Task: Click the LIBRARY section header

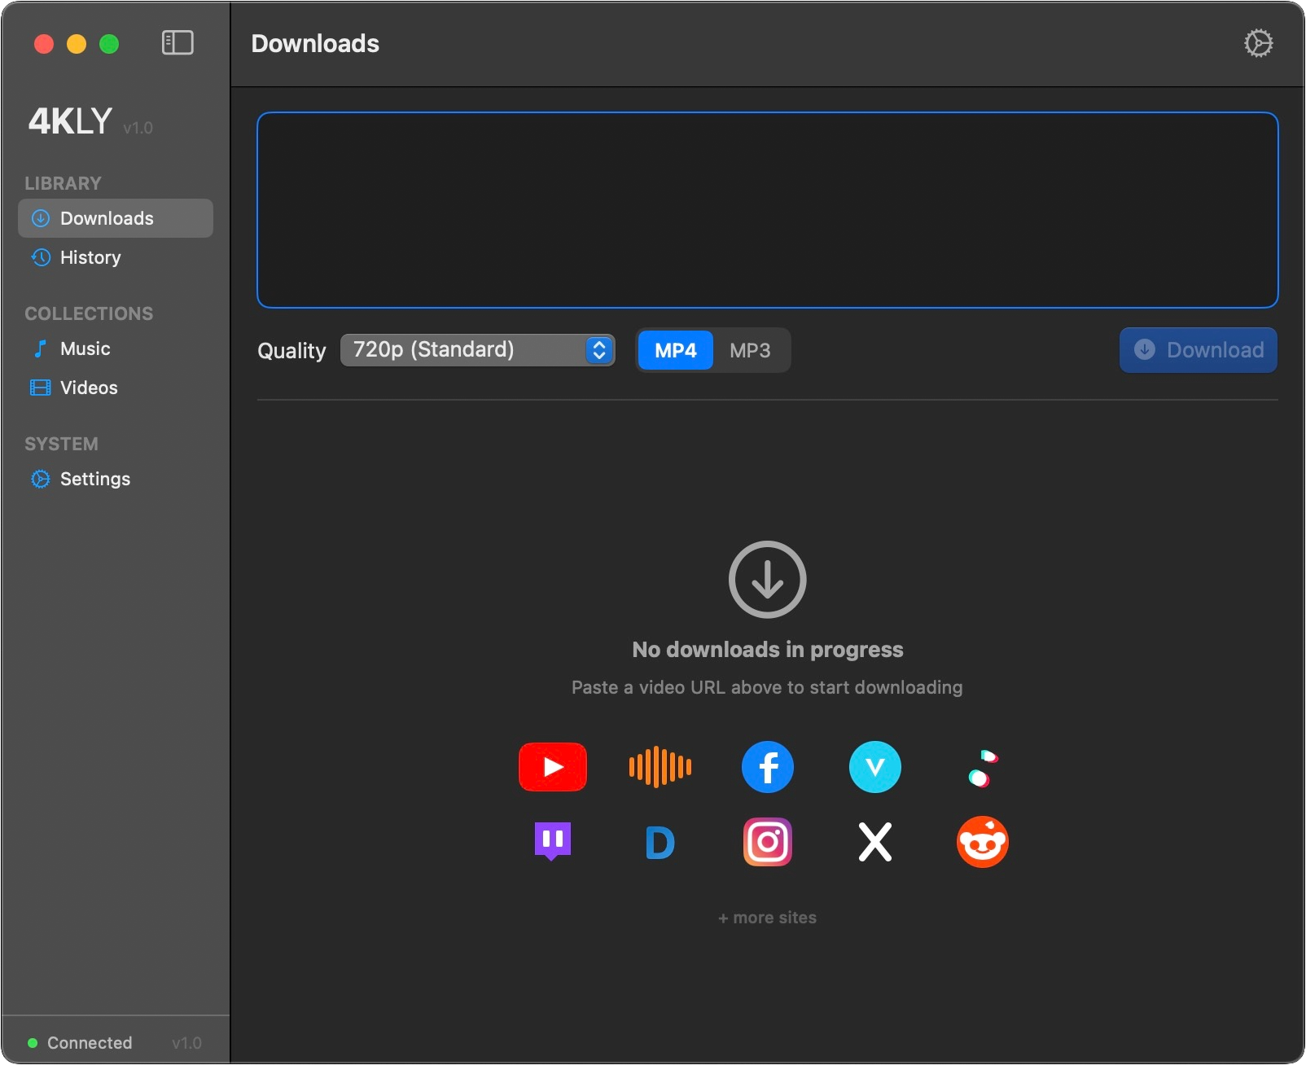Action: click(64, 183)
